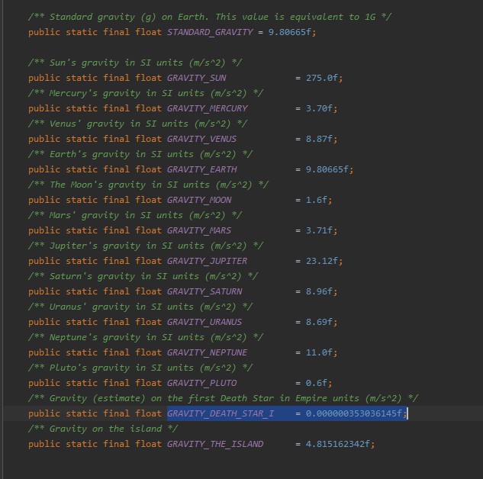Click the GRAVITY_URANUS identifier
The image size is (483, 479).
pos(204,322)
